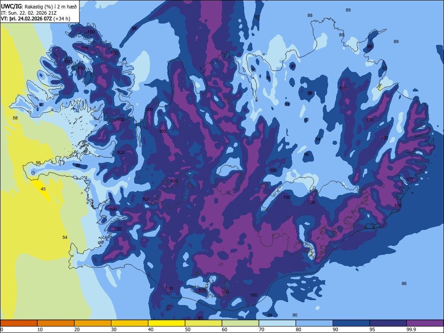
Task: Click the humidity value '56' on Snæfellsnes peninsula
Action: pos(38,163)
